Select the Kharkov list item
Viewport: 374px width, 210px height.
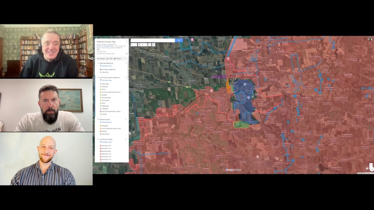(x=104, y=131)
